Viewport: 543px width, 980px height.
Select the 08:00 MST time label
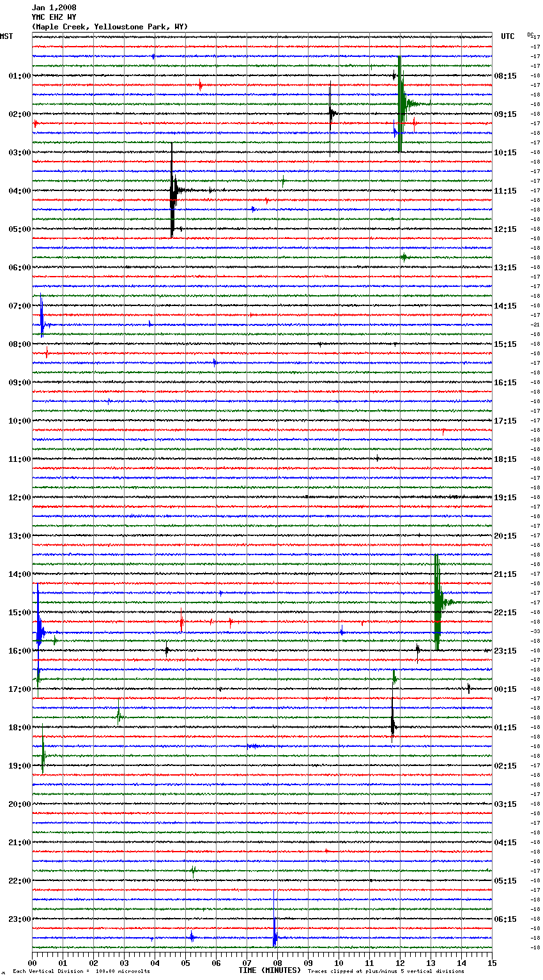coord(20,344)
